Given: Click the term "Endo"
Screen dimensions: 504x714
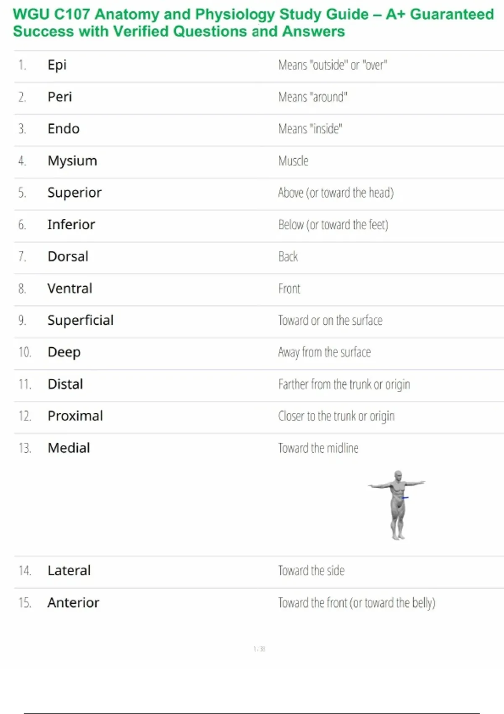Looking at the screenshot, I should pos(63,129).
